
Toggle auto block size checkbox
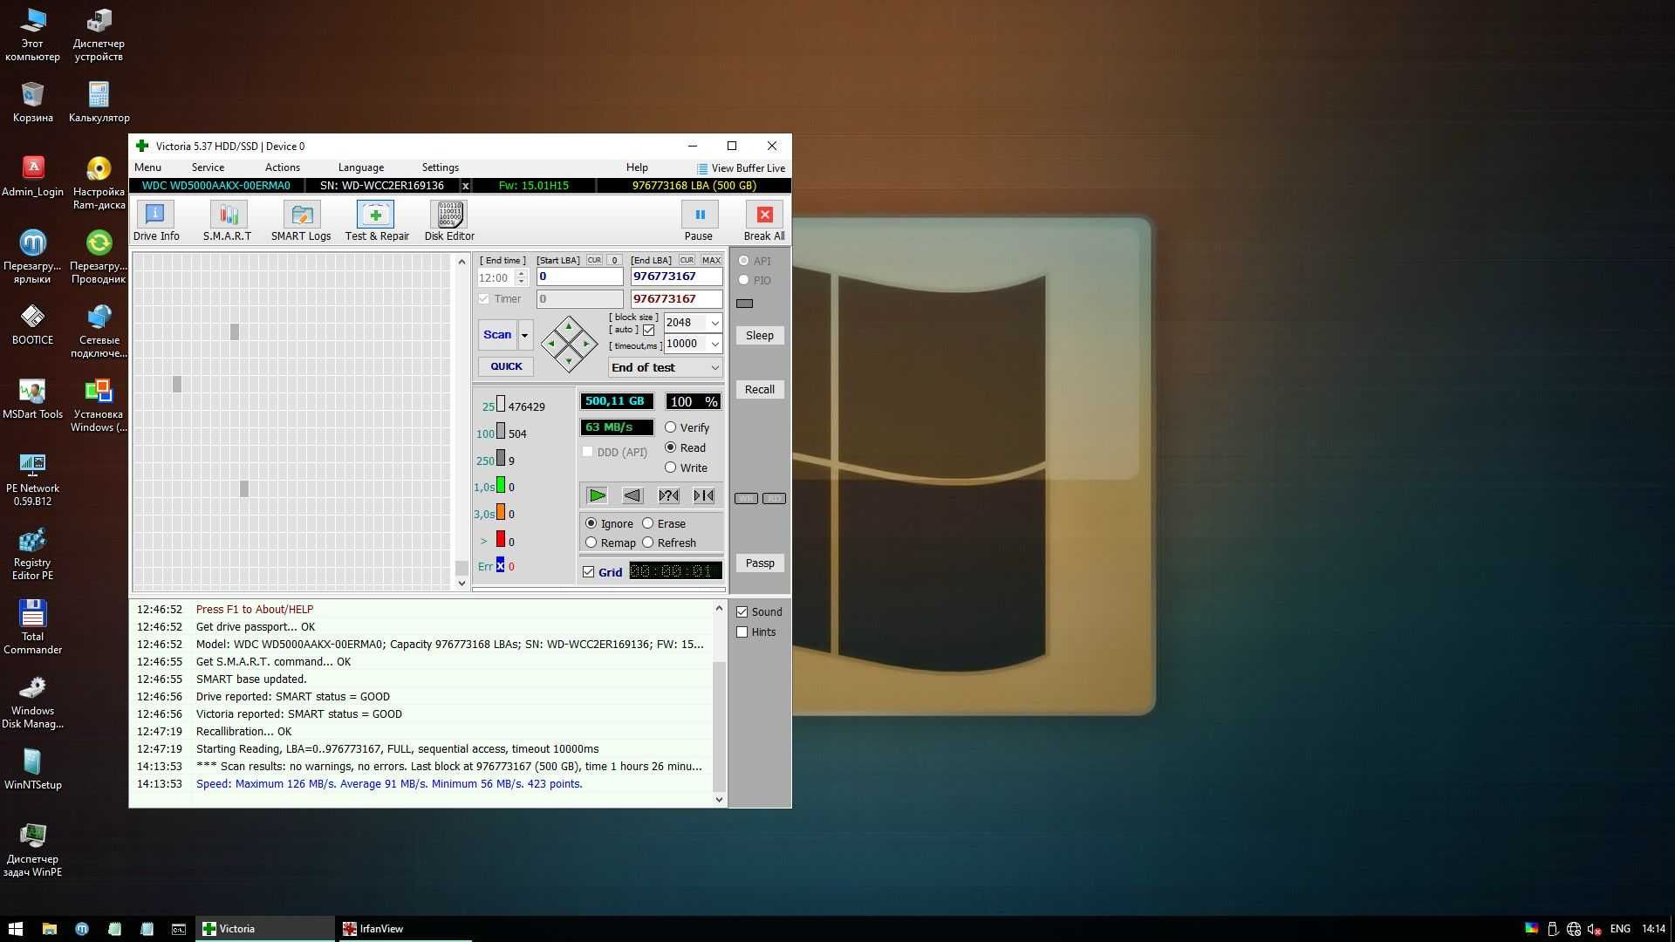(648, 330)
